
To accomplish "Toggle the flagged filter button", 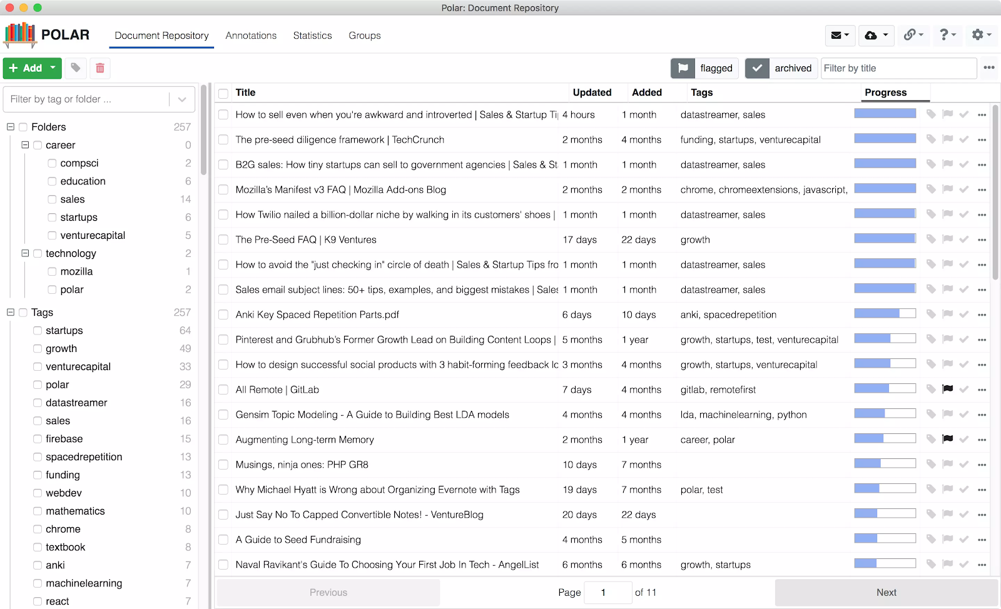I will [704, 68].
